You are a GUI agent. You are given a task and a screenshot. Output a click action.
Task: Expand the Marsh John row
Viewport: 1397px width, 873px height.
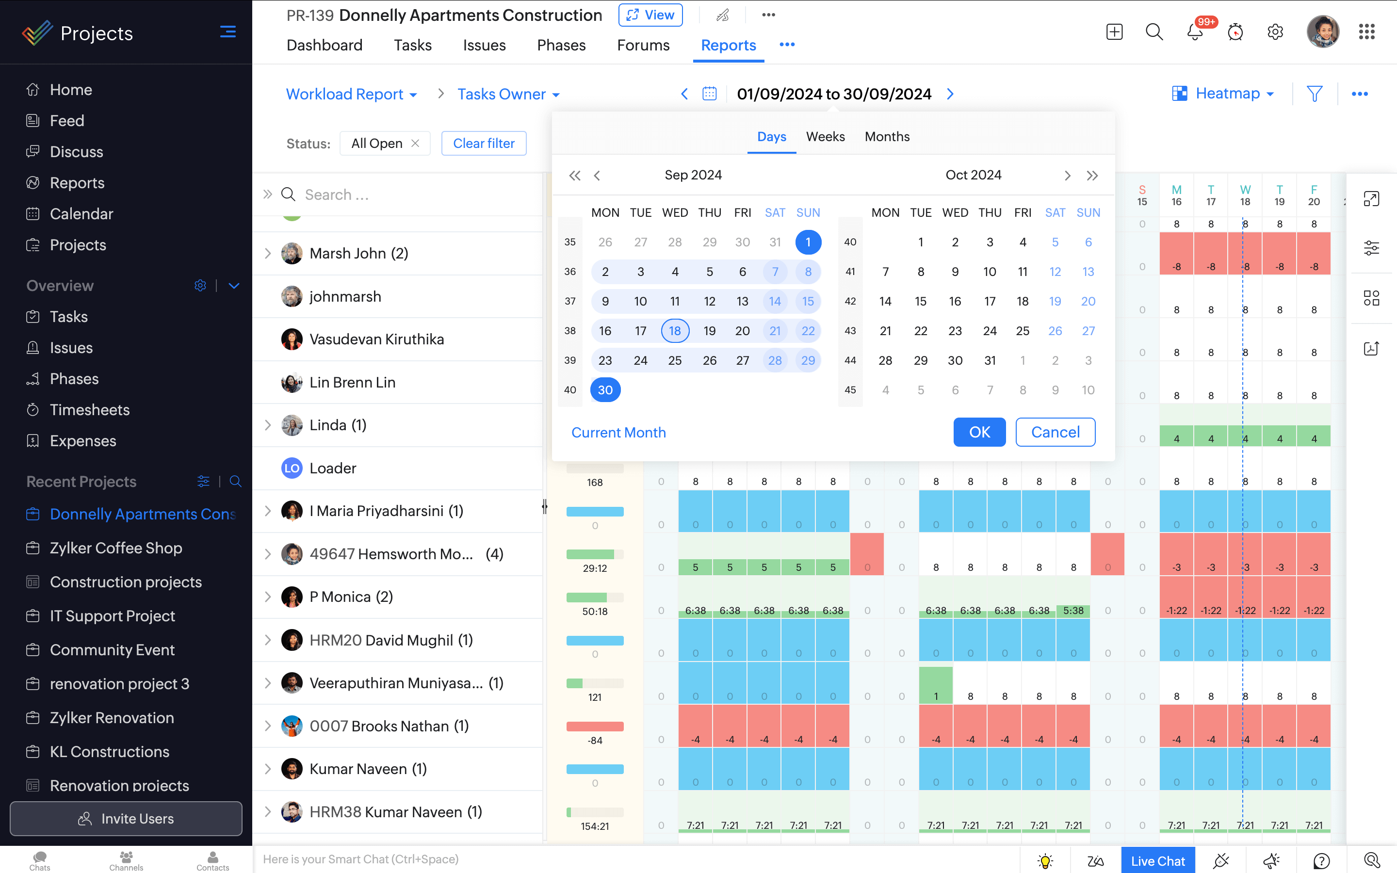(267, 254)
